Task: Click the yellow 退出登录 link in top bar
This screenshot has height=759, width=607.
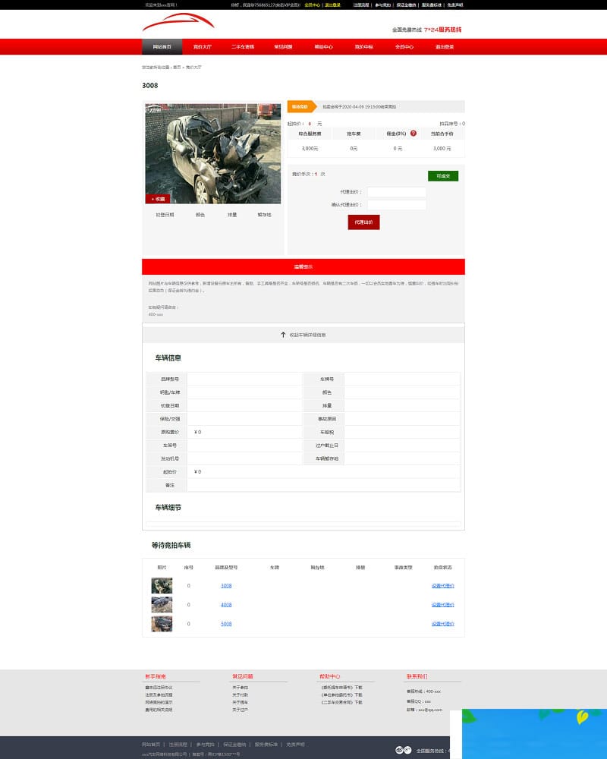Action: point(332,5)
